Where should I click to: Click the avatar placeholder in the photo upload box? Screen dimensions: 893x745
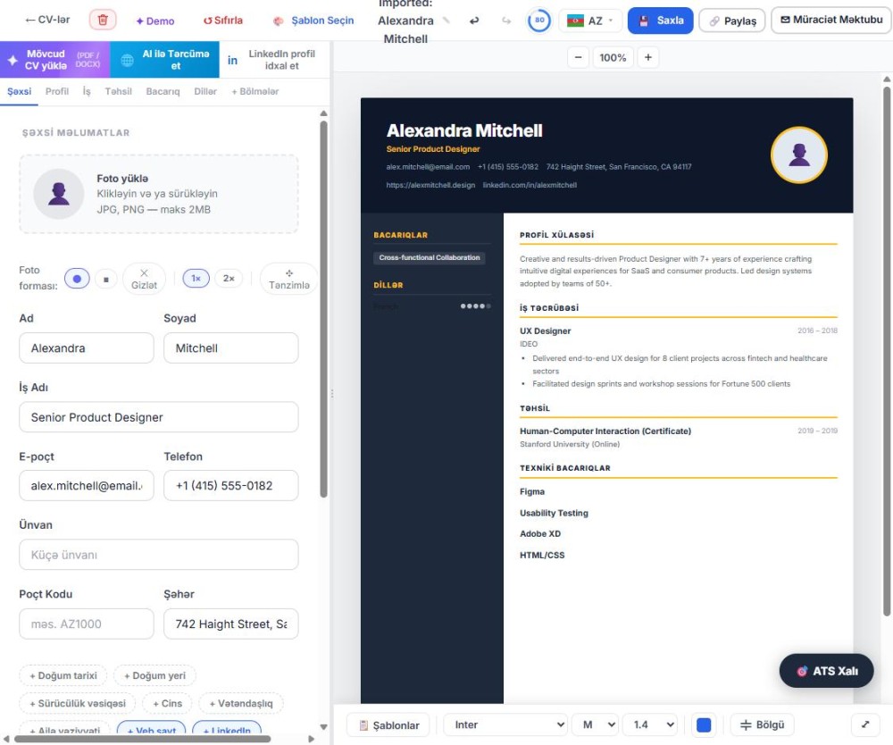tap(59, 194)
